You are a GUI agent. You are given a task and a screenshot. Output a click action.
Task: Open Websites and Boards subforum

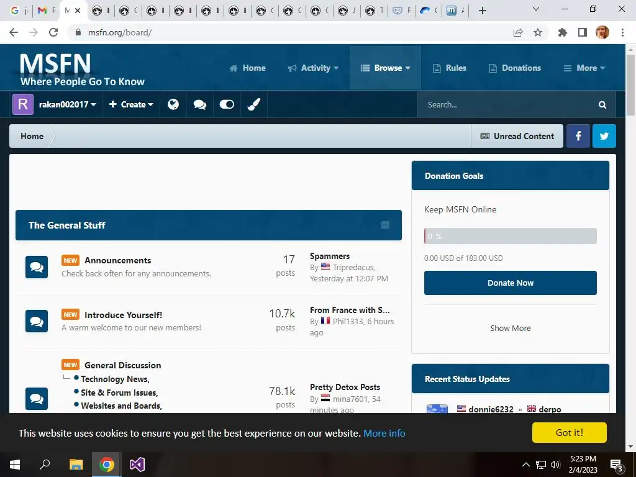[121, 406]
